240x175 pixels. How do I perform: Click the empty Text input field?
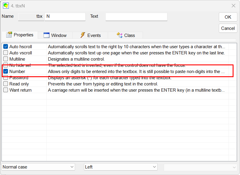(x=136, y=17)
